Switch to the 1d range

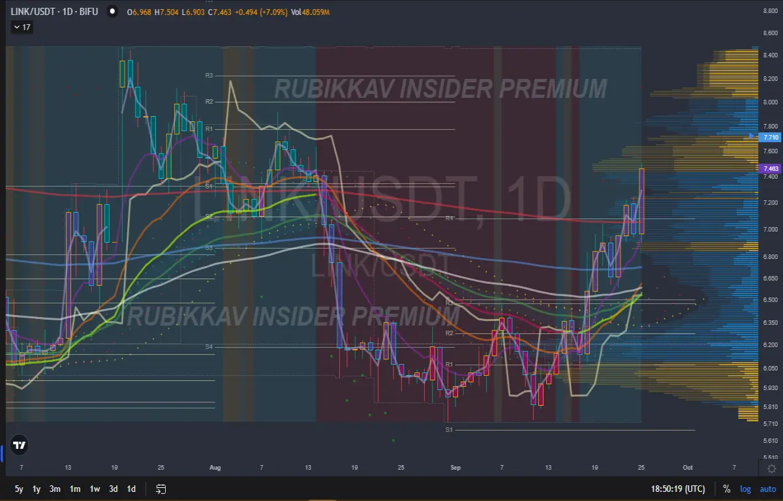point(131,489)
